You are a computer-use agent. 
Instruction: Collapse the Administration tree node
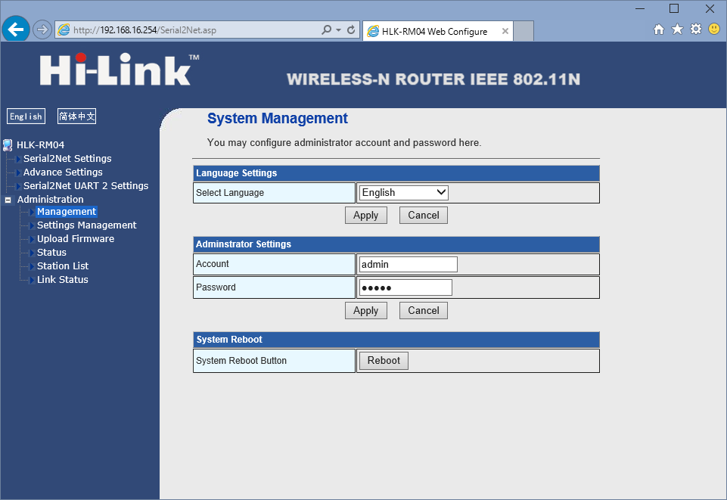(8, 200)
